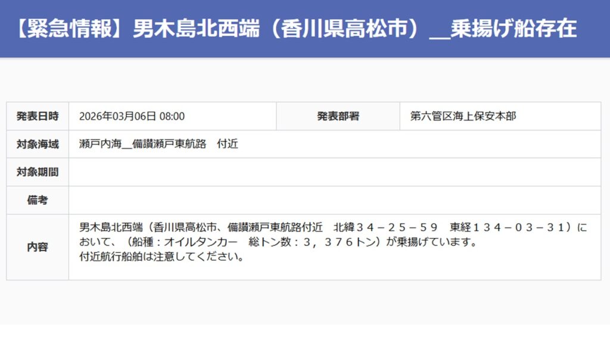Click the 瀬戸内海__備讃瀬戸東航路 付近 value
The image size is (610, 343).
click(158, 144)
